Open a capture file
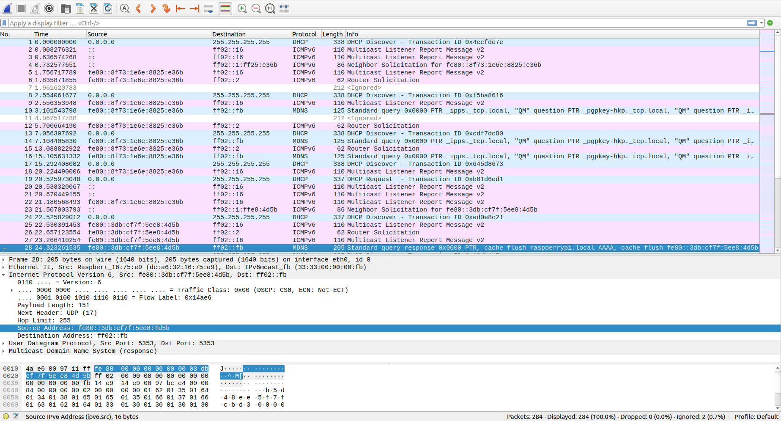The height and width of the screenshot is (421, 781). 66,8
